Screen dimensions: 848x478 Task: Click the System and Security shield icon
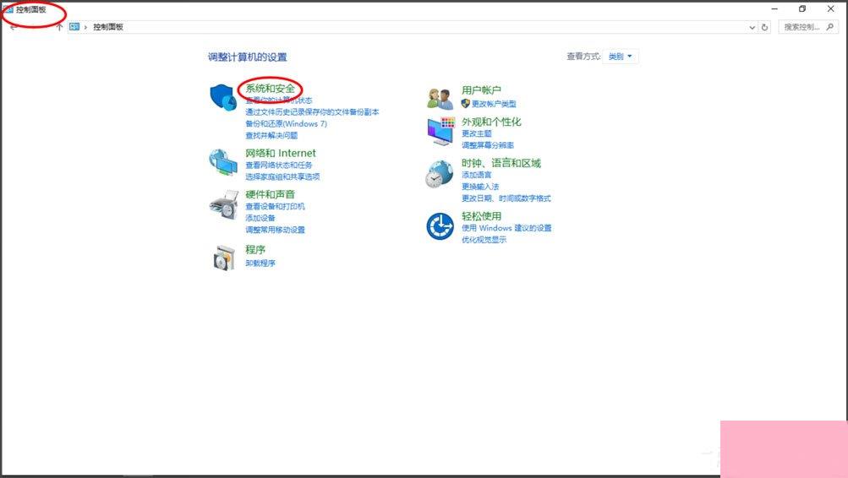[x=223, y=97]
